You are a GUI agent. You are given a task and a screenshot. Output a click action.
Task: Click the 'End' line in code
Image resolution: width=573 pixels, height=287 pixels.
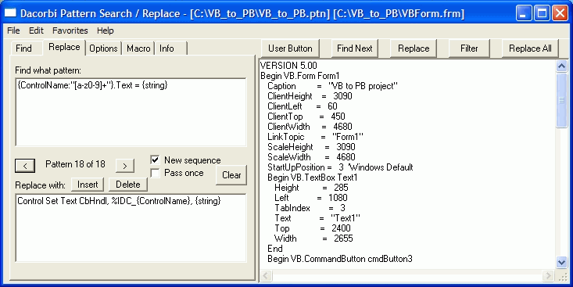[275, 249]
